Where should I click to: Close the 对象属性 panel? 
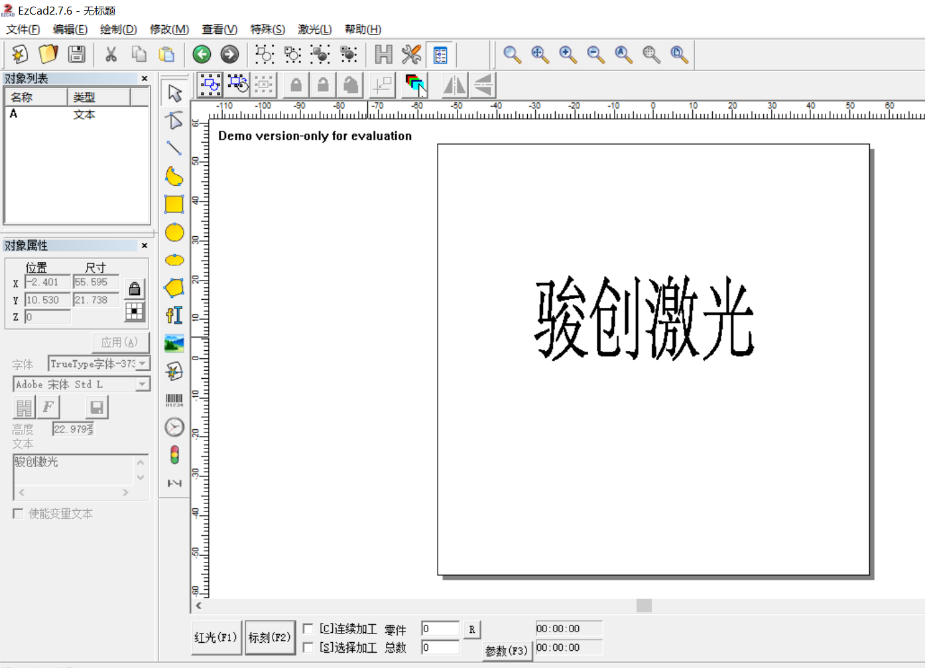(x=145, y=245)
